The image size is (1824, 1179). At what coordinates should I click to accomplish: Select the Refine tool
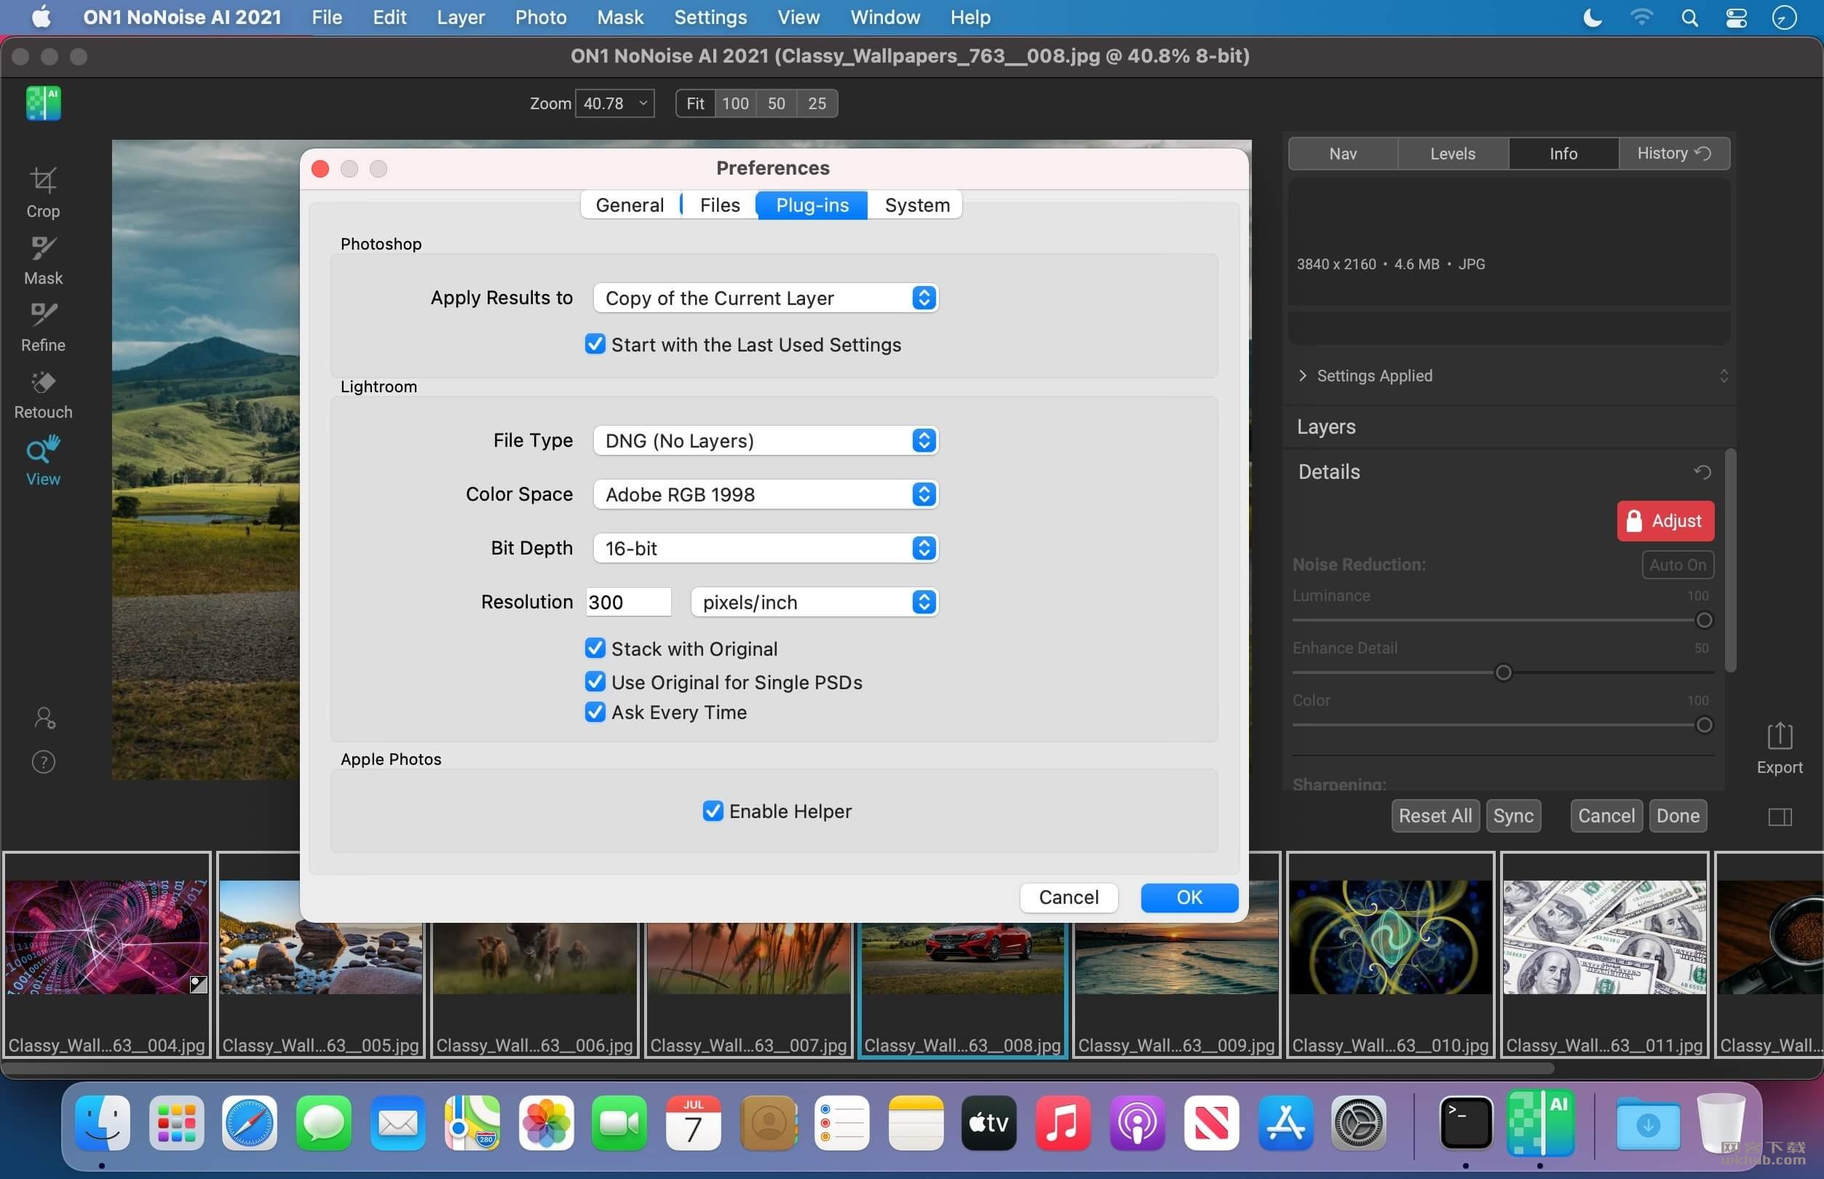(43, 327)
